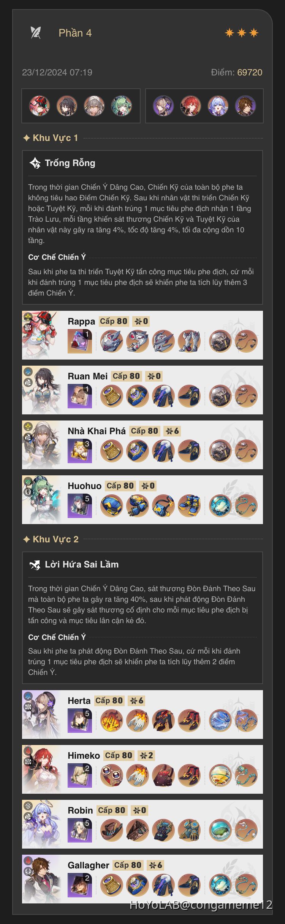Open Gallagher's planar sphere ornament icon
Image resolution: width=285 pixels, height=924 pixels.
click(220, 885)
